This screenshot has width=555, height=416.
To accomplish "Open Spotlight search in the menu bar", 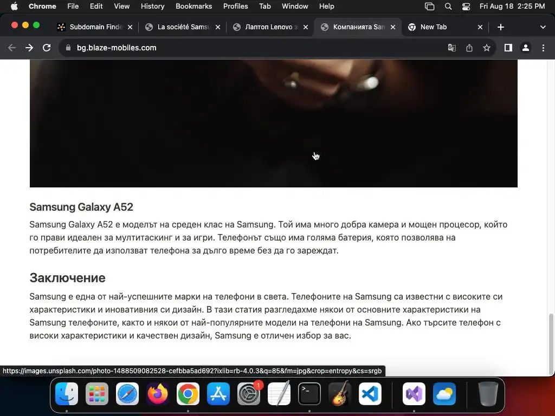I will (448, 6).
